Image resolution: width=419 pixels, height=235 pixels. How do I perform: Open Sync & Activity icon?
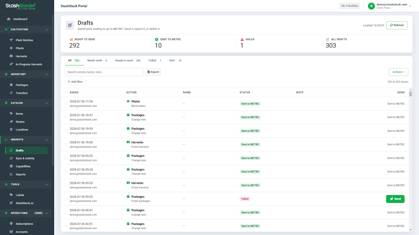pos(11,158)
